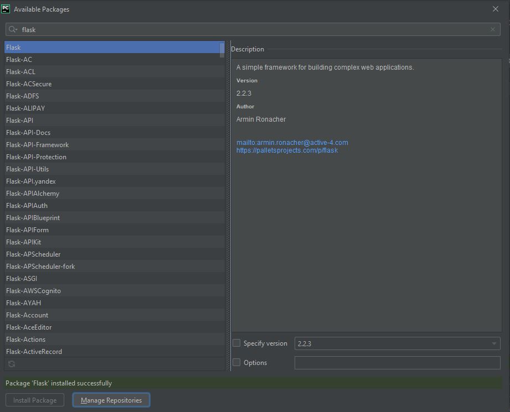Viewport: 510px width, 412px height.
Task: Click inside the package search field
Action: [x=111, y=29]
